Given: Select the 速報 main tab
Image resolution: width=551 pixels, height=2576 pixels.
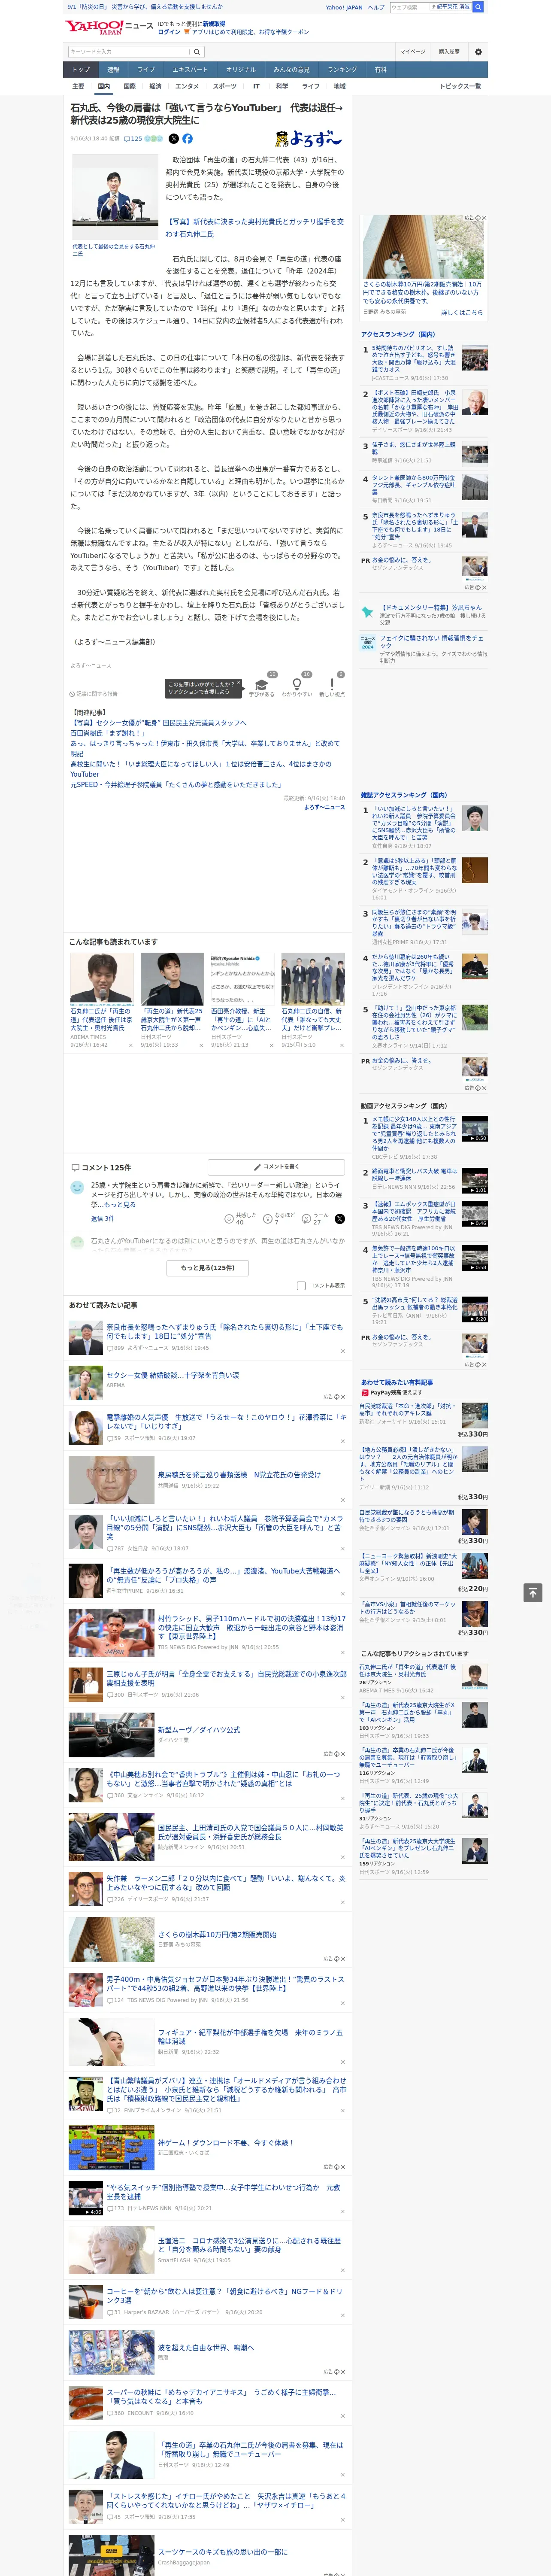Looking at the screenshot, I should [x=113, y=69].
